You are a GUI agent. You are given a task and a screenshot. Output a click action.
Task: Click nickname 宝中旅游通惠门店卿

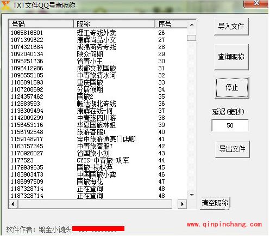coord(106,139)
